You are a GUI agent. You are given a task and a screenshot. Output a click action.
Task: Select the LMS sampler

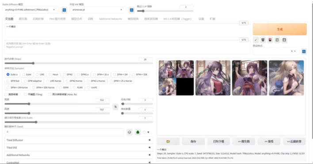pyautogui.click(x=40, y=74)
